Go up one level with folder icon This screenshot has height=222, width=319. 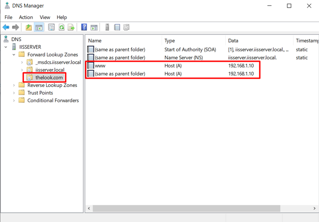point(29,27)
